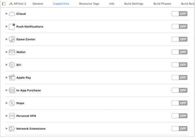Toggle the project navigator sidebar icon
Screen dimensions: 195x137
tap(4, 4)
